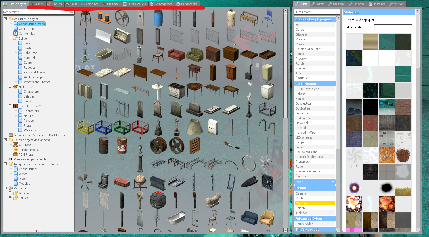Spawn the blue barrel prop
The height and width of the screenshot is (237, 429).
(x=158, y=18)
